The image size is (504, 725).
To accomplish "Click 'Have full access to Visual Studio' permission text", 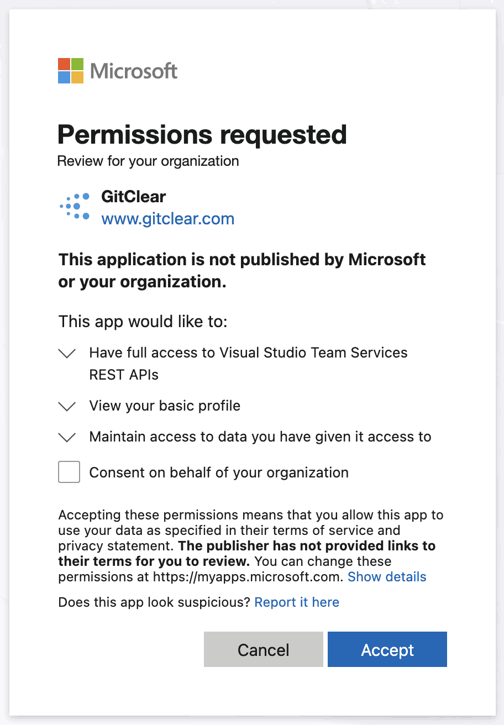I will [x=248, y=353].
